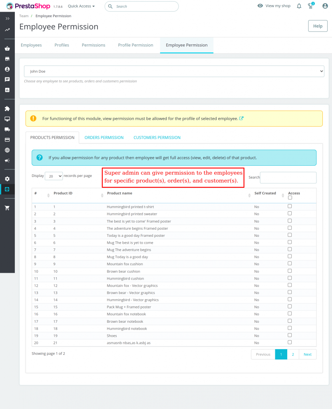Click the question mark info icon
This screenshot has width=332, height=409.
(40, 157)
